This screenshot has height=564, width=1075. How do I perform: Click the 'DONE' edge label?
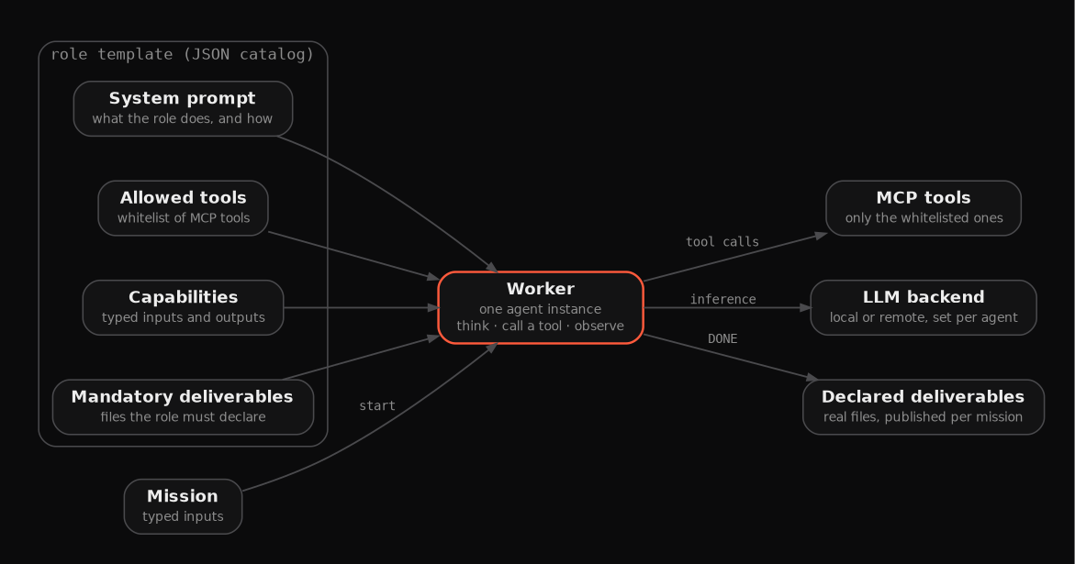(x=722, y=338)
